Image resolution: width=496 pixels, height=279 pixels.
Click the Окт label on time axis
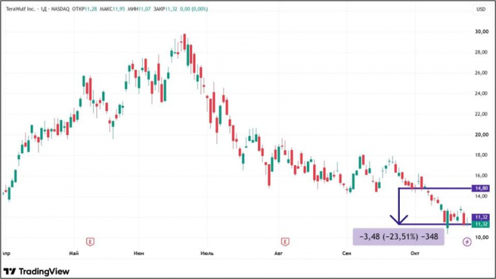[x=415, y=254]
